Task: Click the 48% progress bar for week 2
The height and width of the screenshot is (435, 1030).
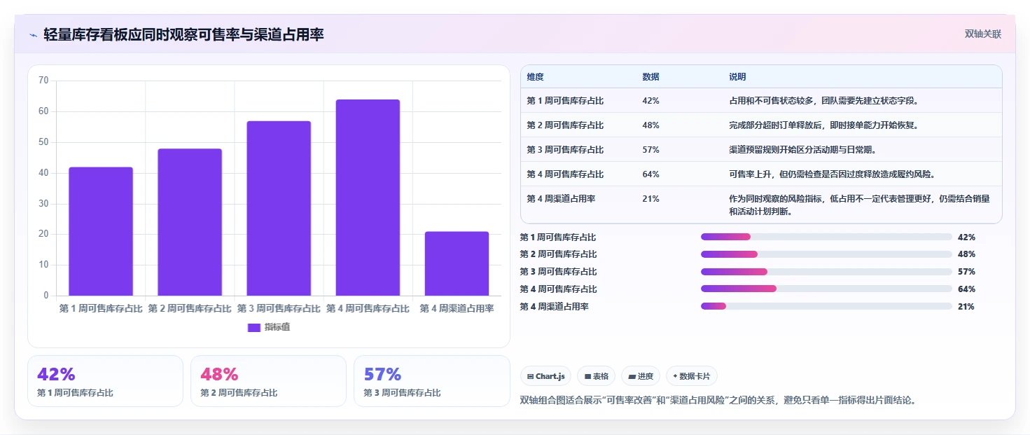Action: tap(826, 254)
